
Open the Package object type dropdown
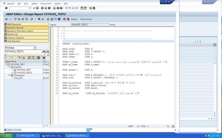[x=35, y=48]
